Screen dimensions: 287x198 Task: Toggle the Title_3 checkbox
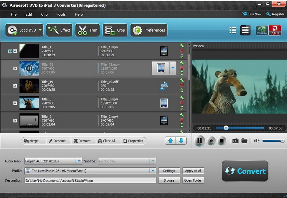tap(15, 103)
